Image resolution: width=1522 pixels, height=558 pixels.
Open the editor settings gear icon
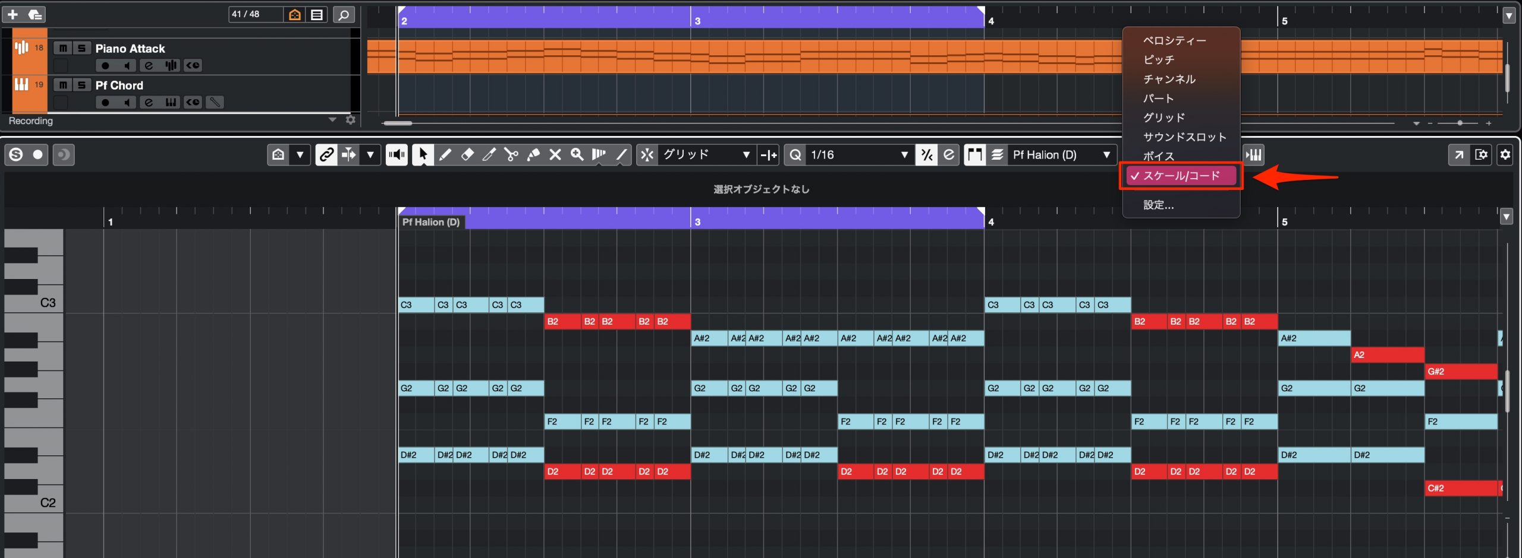click(1505, 155)
